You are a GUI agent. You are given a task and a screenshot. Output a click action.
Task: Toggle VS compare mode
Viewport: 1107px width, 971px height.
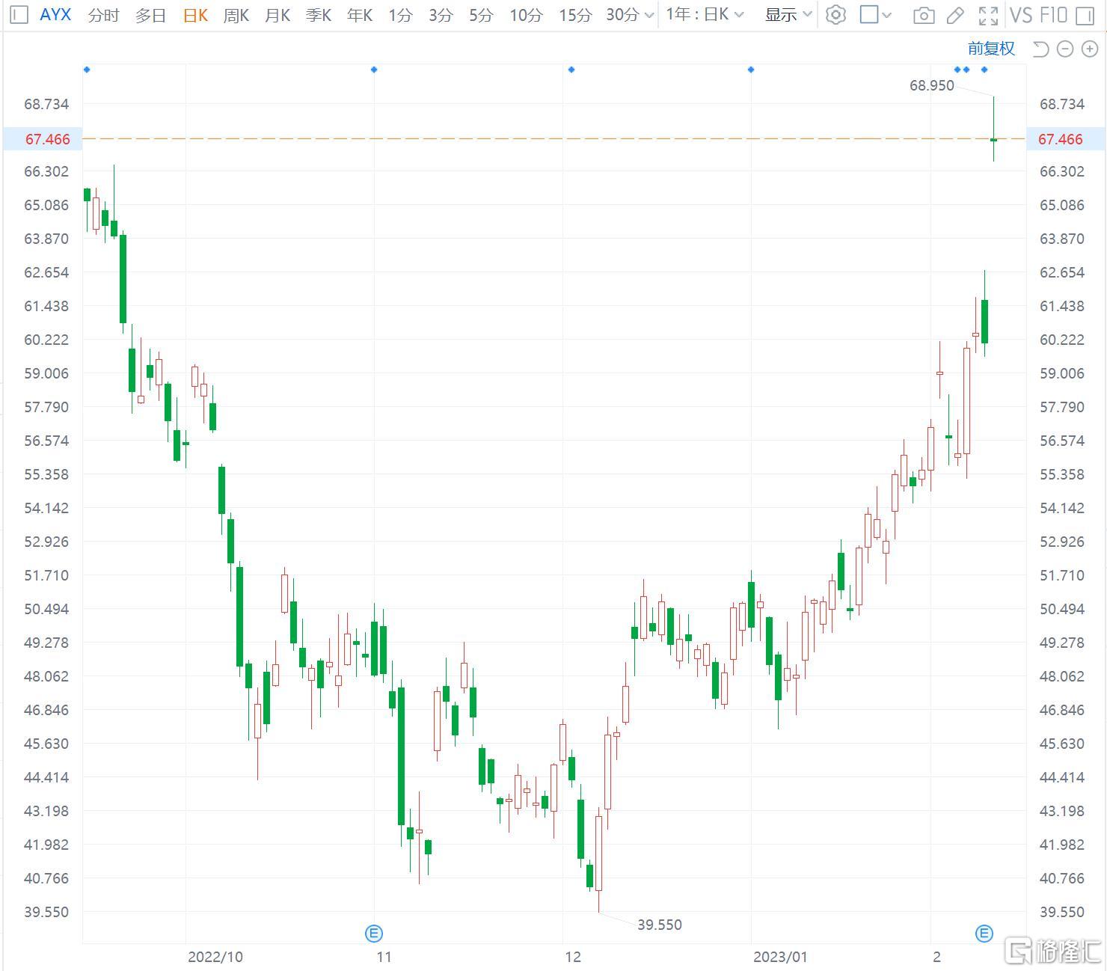pyautogui.click(x=1021, y=15)
